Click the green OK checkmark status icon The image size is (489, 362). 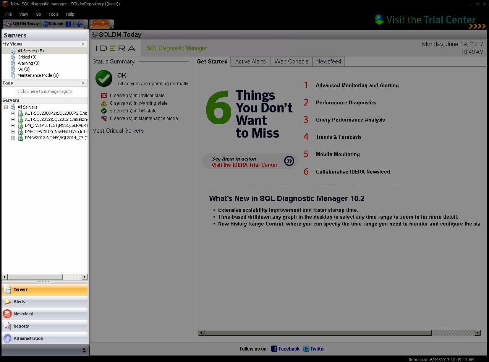pyautogui.click(x=104, y=78)
